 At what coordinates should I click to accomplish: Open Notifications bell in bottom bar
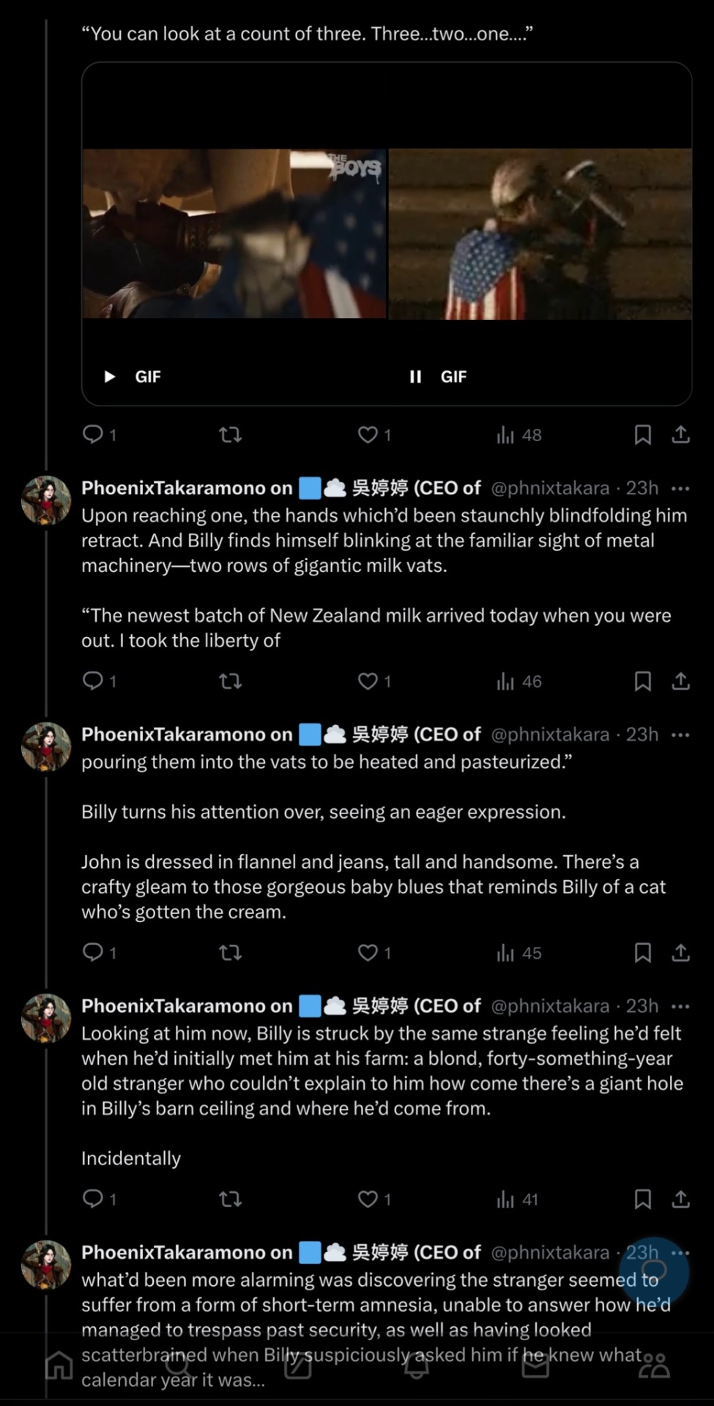[x=417, y=1366]
